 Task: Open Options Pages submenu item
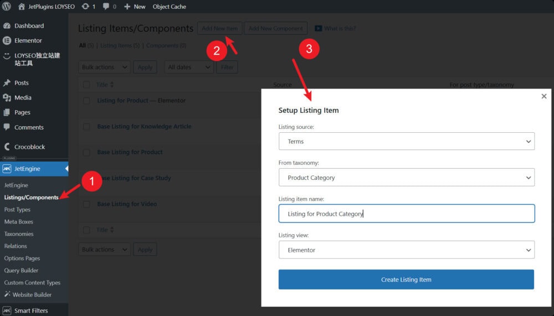22,258
